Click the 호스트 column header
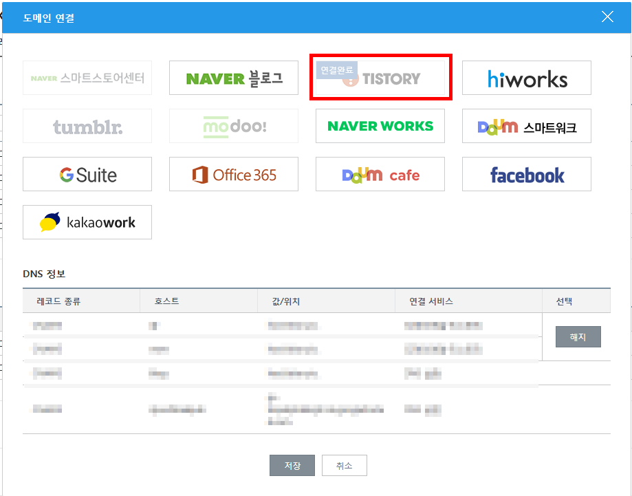 tap(199, 301)
